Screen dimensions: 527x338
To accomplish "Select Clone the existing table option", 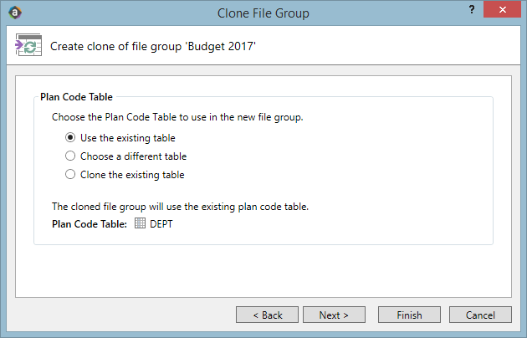I will coord(70,174).
